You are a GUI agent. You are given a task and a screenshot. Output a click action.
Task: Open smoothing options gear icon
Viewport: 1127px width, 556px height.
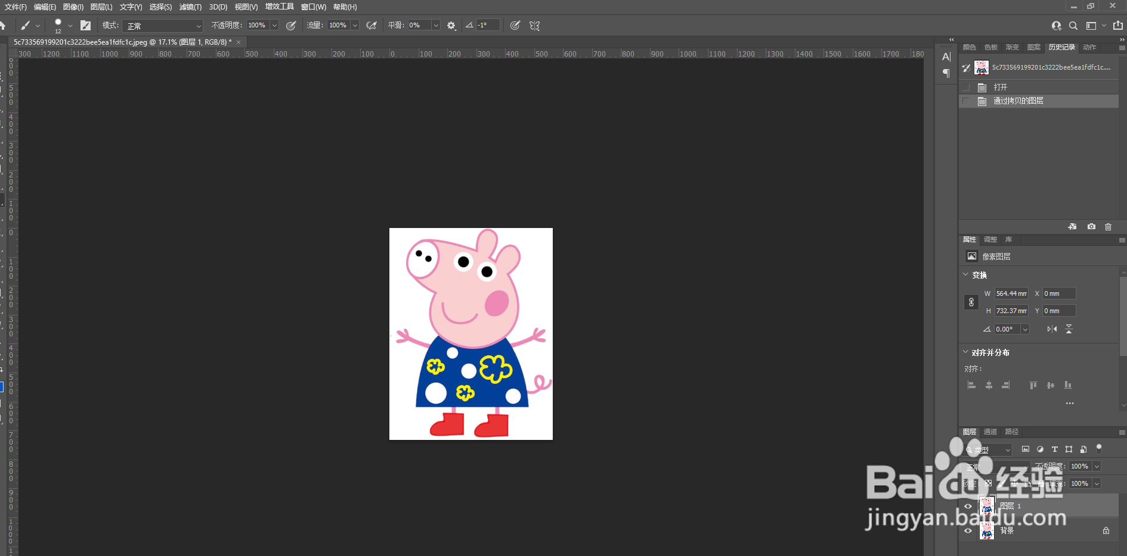point(451,26)
